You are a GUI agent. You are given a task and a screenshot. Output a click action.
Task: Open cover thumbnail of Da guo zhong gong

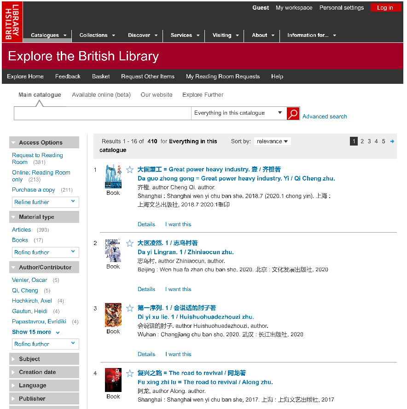coord(113,176)
